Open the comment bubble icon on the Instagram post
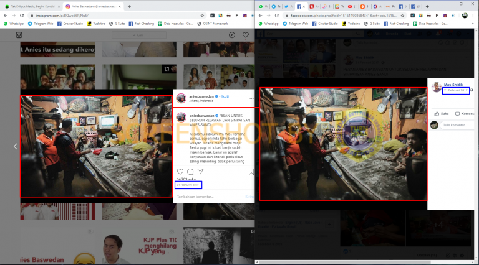 [190, 172]
